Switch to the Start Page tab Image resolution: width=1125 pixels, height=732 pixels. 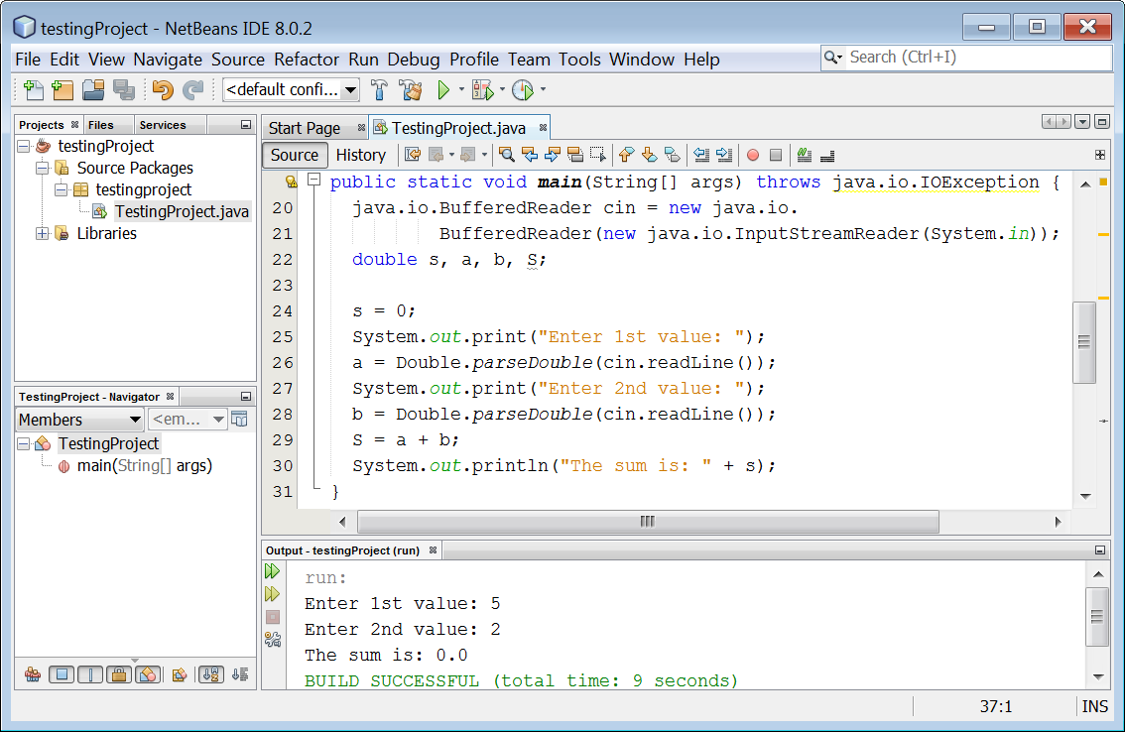[305, 129]
